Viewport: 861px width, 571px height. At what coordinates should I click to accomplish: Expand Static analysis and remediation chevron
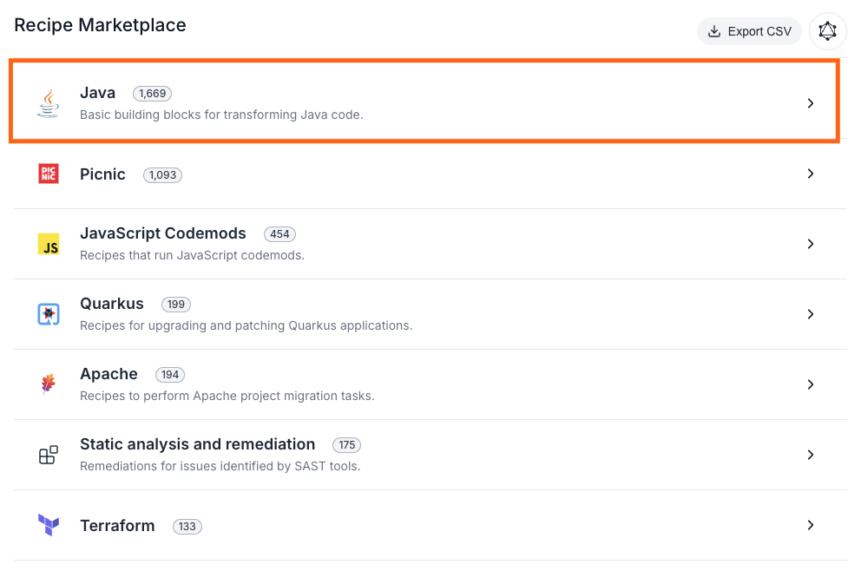tap(811, 455)
